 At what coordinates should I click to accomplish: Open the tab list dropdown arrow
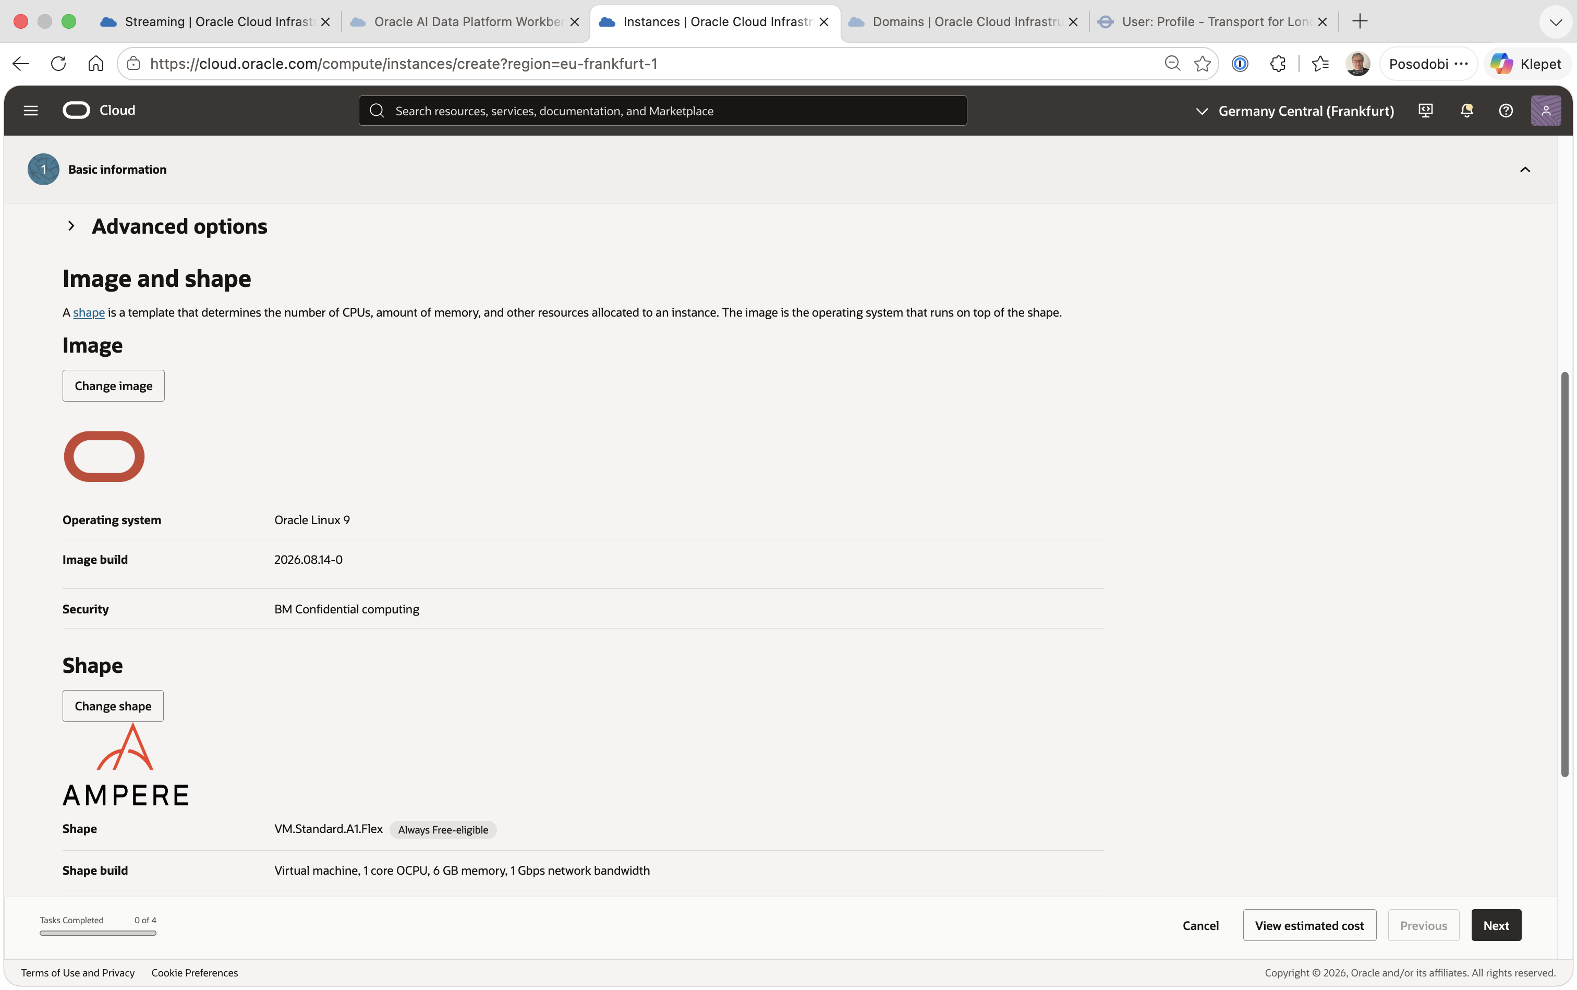(1556, 21)
